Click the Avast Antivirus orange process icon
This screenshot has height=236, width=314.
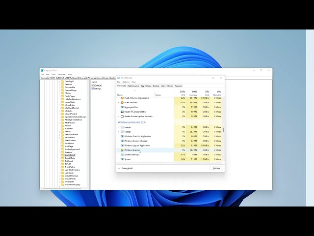pos(122,103)
